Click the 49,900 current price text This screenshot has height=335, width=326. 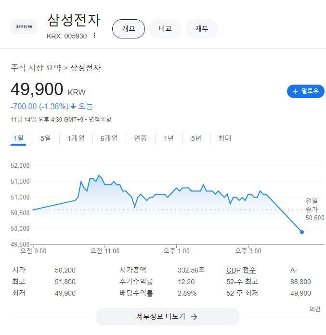pos(37,89)
